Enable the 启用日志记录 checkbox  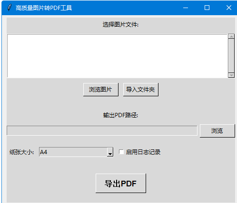121,152
